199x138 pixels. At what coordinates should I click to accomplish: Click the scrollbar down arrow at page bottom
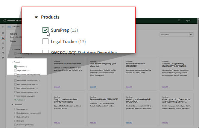[198, 127]
